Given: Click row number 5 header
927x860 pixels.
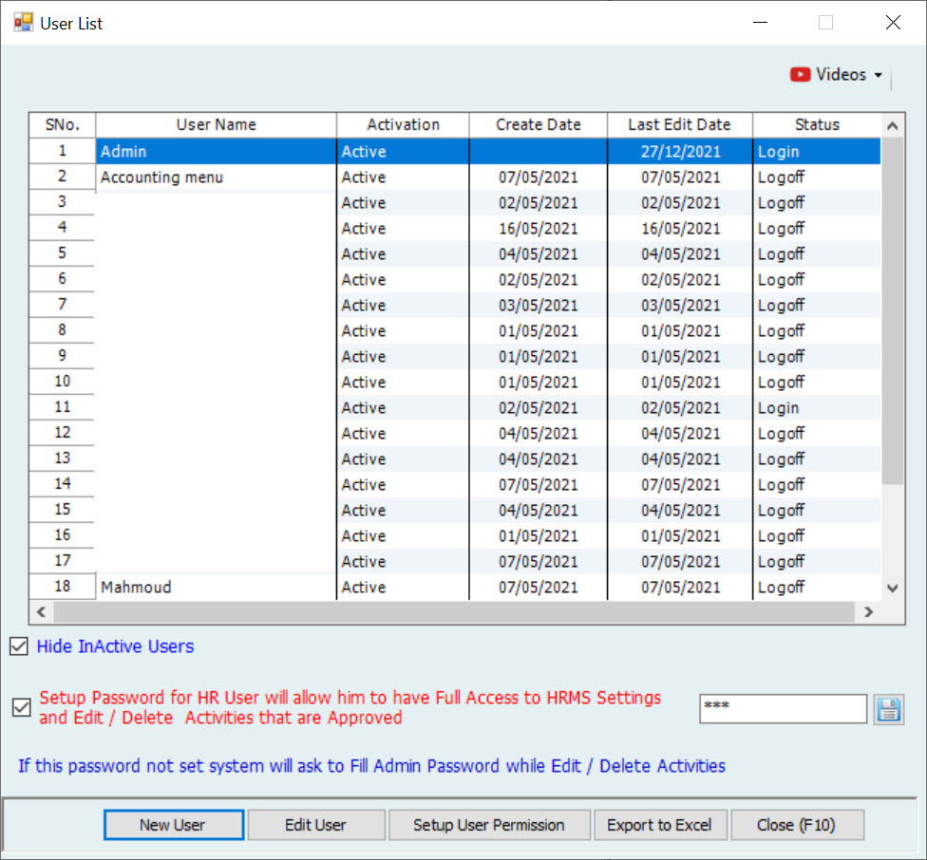Looking at the screenshot, I should pyautogui.click(x=62, y=253).
